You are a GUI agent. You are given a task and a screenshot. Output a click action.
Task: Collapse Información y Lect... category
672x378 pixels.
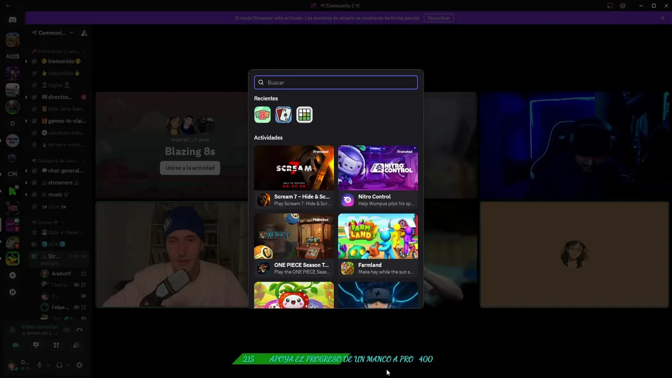[x=59, y=51]
